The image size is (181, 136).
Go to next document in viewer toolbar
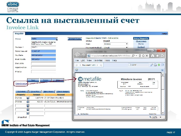point(98,65)
